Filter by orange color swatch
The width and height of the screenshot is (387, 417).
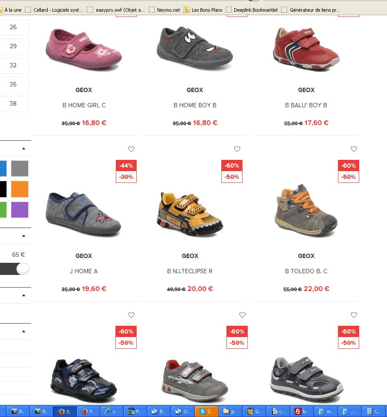[20, 189]
